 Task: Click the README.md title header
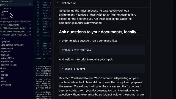(69, 3)
